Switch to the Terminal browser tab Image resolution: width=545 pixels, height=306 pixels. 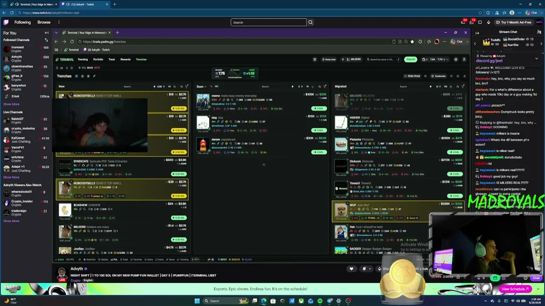(x=34, y=4)
